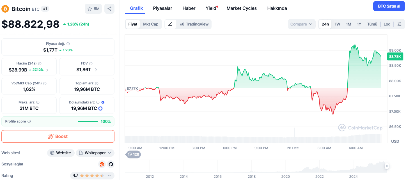Expand the Rating details chevron
The width and height of the screenshot is (406, 180).
[109, 176]
